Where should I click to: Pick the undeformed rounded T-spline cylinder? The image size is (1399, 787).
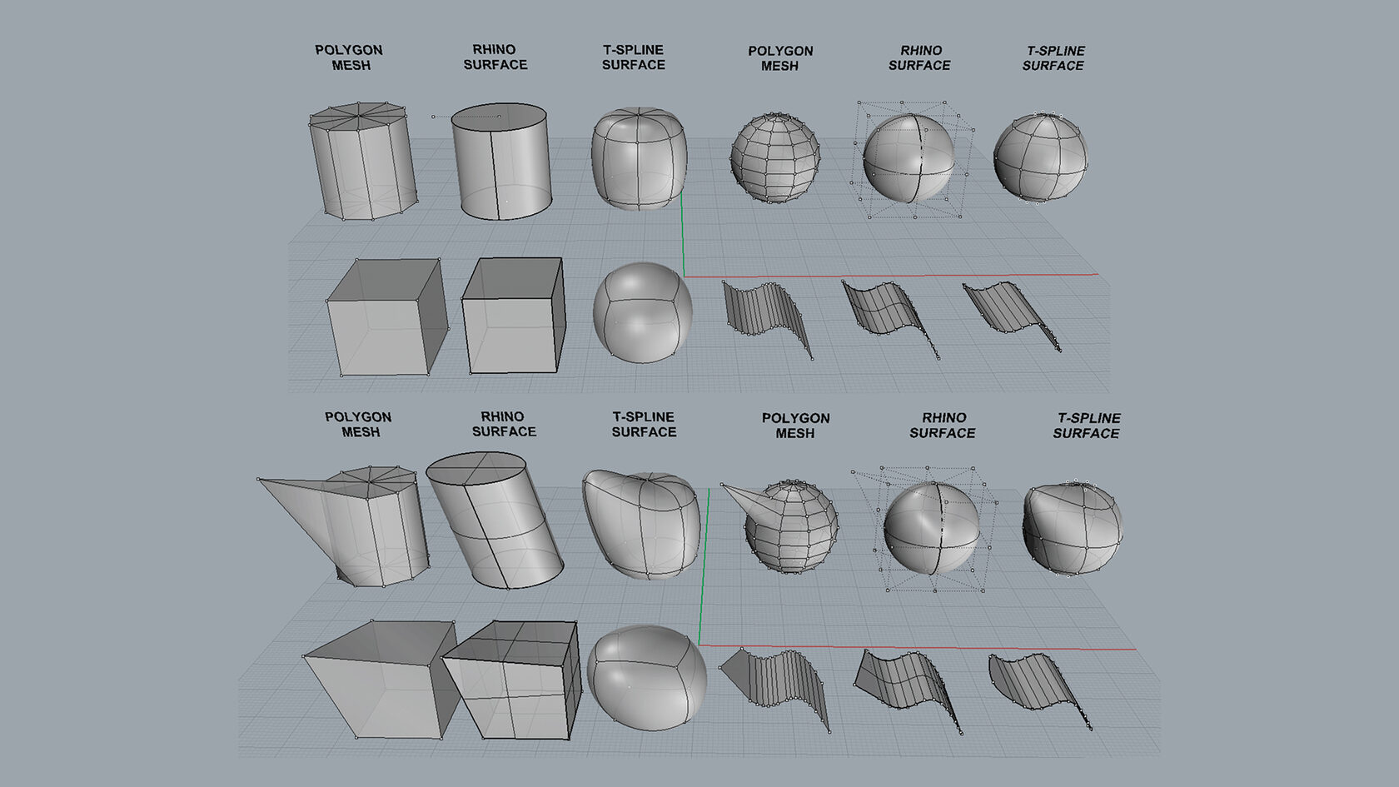point(639,157)
